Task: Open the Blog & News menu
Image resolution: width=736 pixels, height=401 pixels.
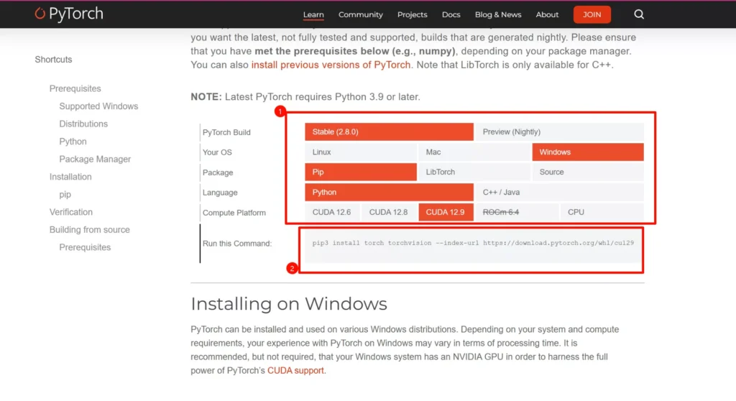Action: click(x=497, y=14)
